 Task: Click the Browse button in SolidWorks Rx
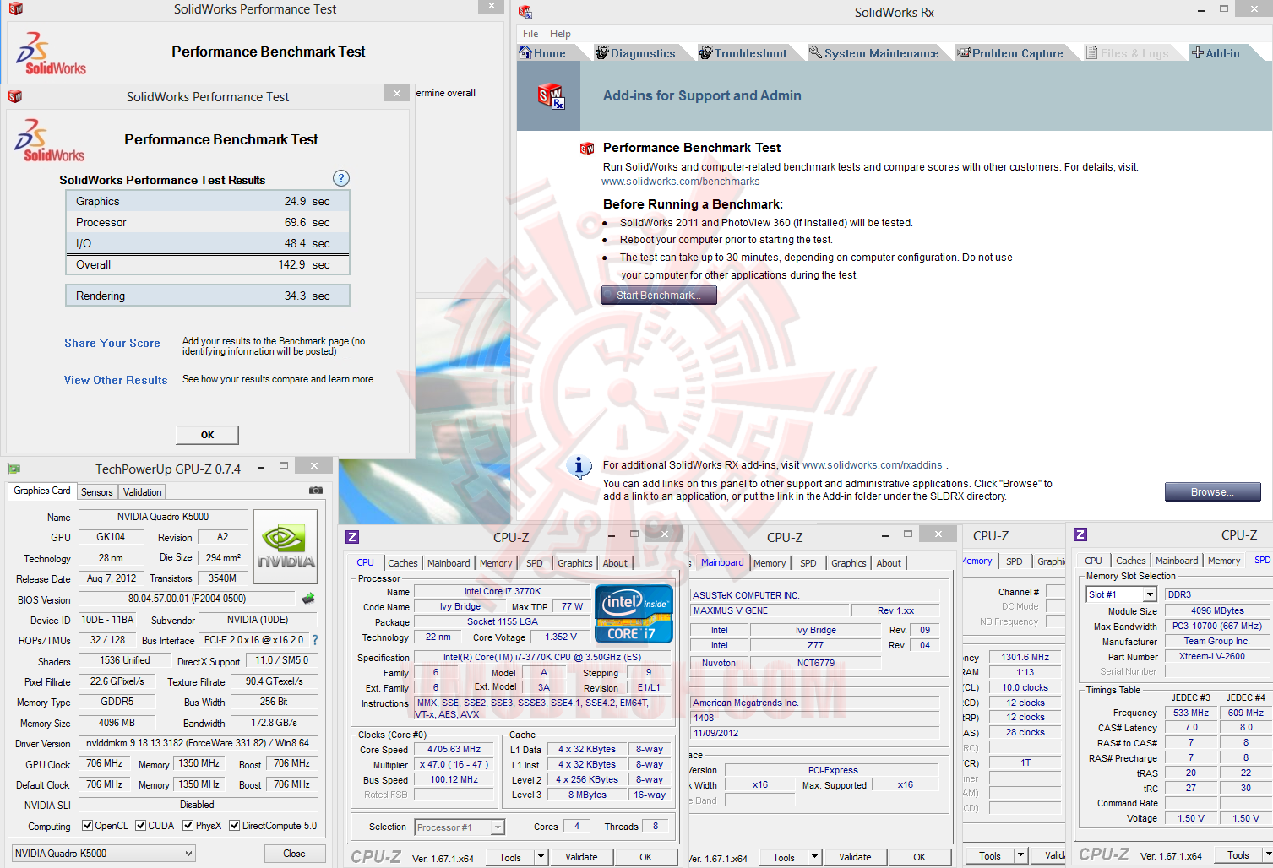[1212, 492]
